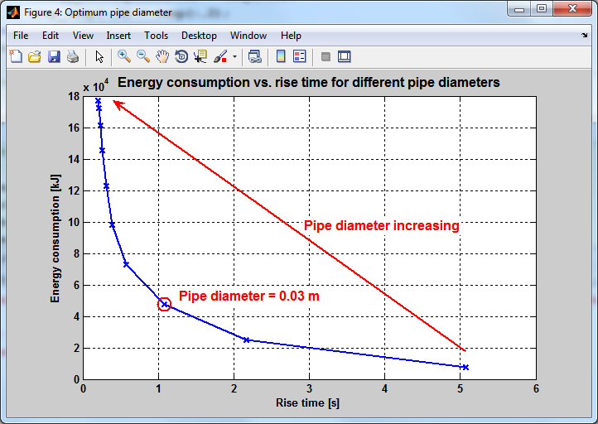This screenshot has width=598, height=424.
Task: Toggle the Insert Legend button
Action: point(300,56)
